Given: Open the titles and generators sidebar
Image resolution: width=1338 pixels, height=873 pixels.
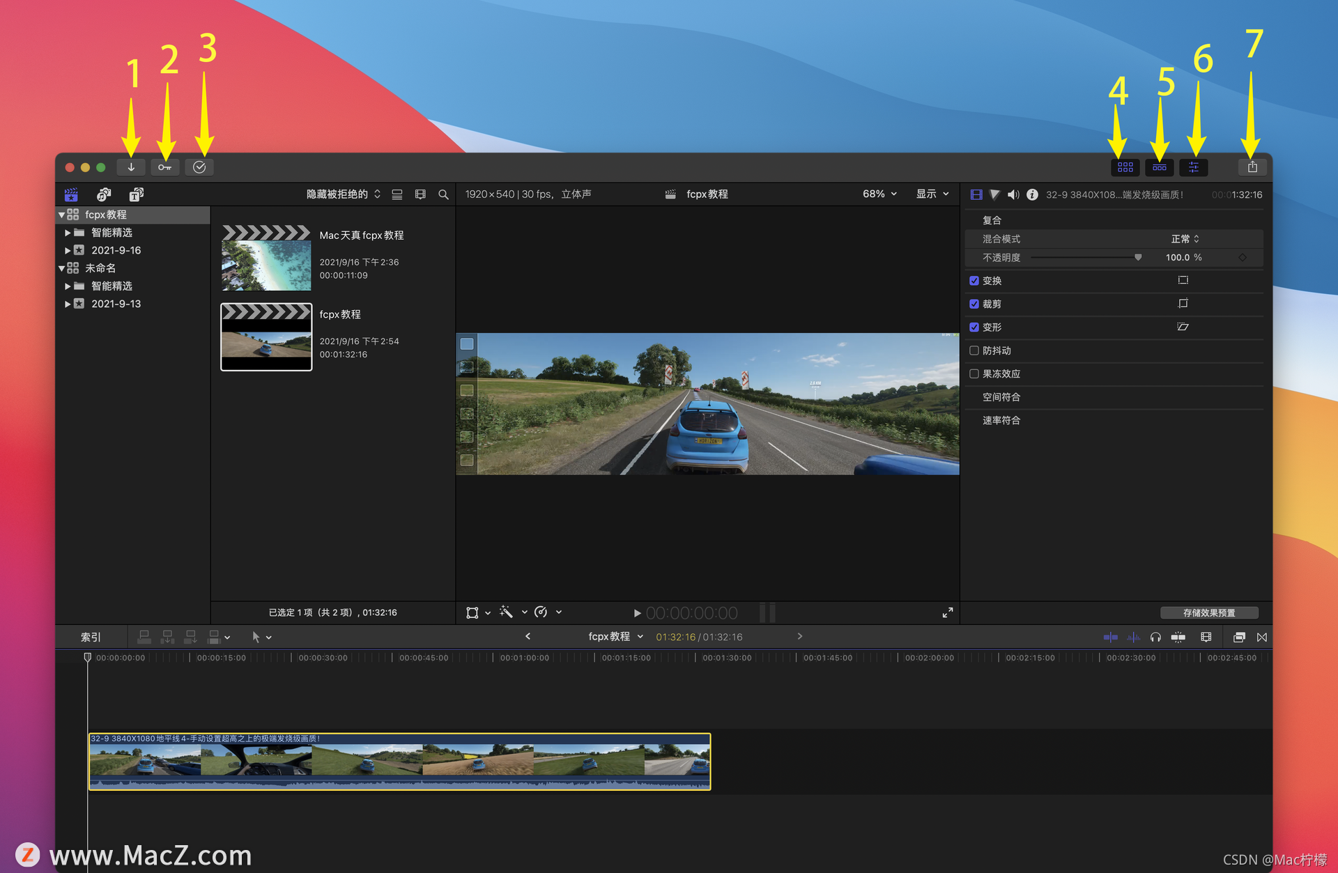Looking at the screenshot, I should point(136,194).
